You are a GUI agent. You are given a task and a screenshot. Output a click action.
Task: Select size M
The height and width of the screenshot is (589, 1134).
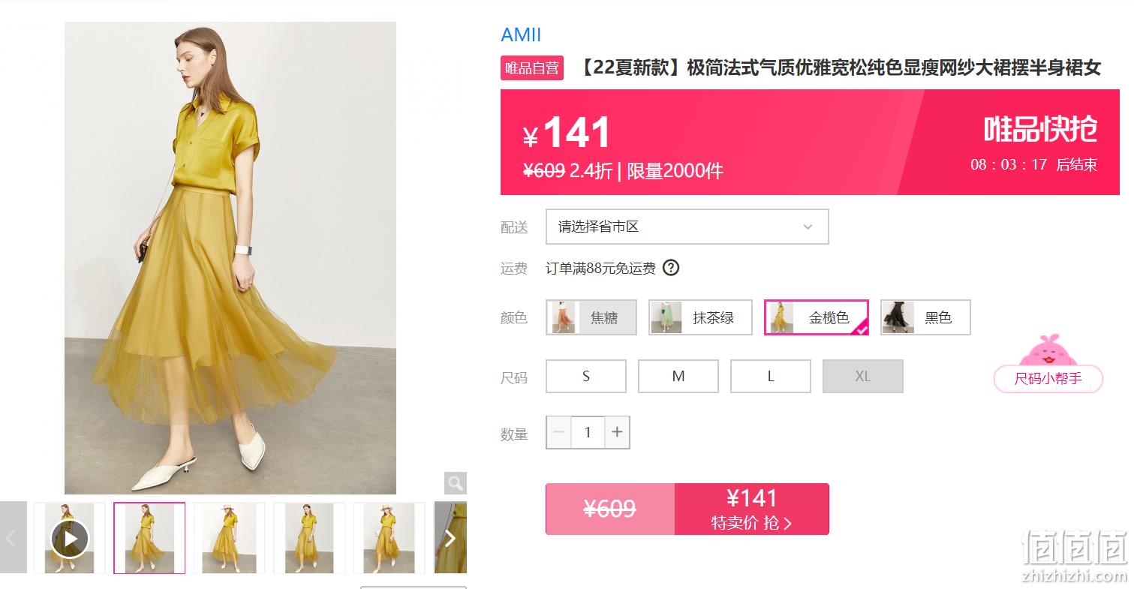[x=678, y=377]
